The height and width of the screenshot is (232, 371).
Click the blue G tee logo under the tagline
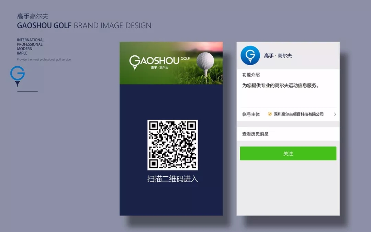(x=17, y=76)
